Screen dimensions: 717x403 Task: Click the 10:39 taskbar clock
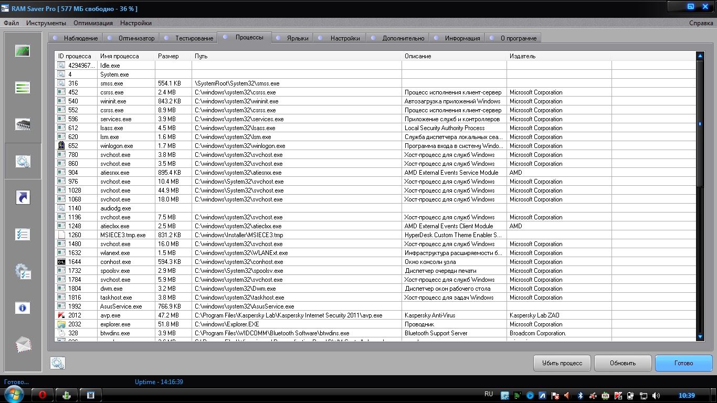(687, 395)
